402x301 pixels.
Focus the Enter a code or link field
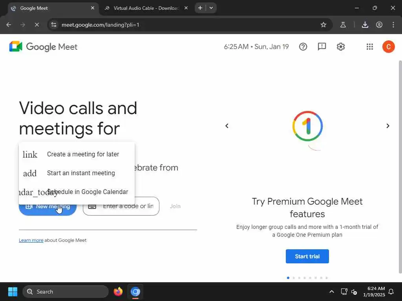121,206
